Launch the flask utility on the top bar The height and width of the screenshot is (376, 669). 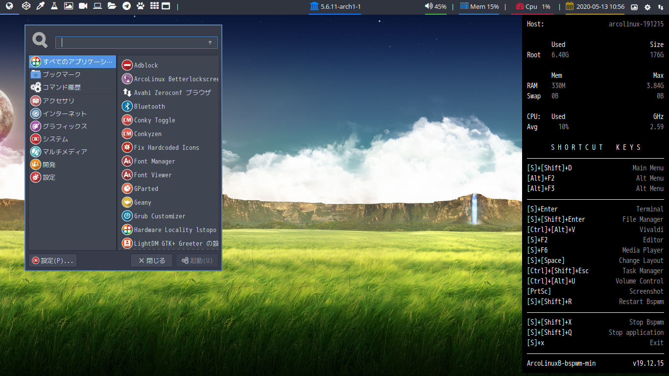pos(54,6)
